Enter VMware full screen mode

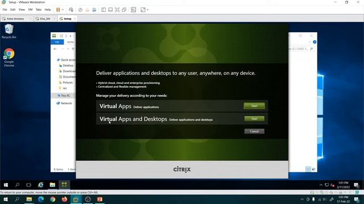pos(117,10)
